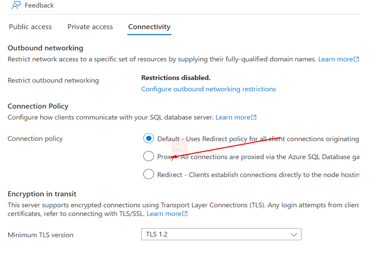This screenshot has width=381, height=255.
Task: Open Configure outbound networking restrictions link
Action: point(209,89)
